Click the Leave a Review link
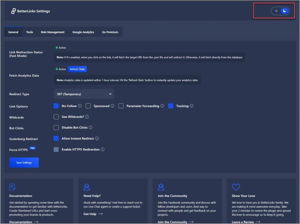Screen dimensions: 300x224 243,222
